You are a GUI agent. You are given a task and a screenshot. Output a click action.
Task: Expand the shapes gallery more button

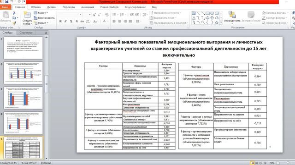(x=221, y=22)
